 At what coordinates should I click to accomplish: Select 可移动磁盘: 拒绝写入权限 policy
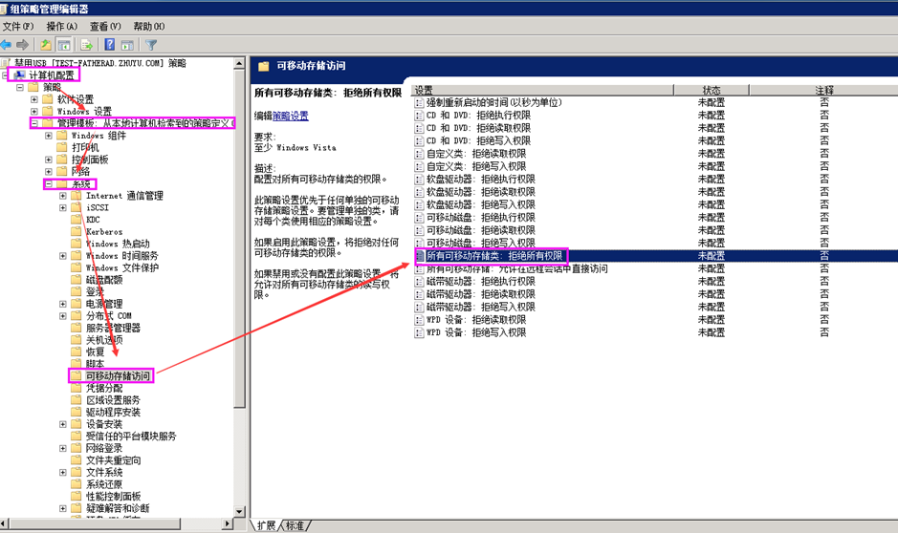coord(480,243)
